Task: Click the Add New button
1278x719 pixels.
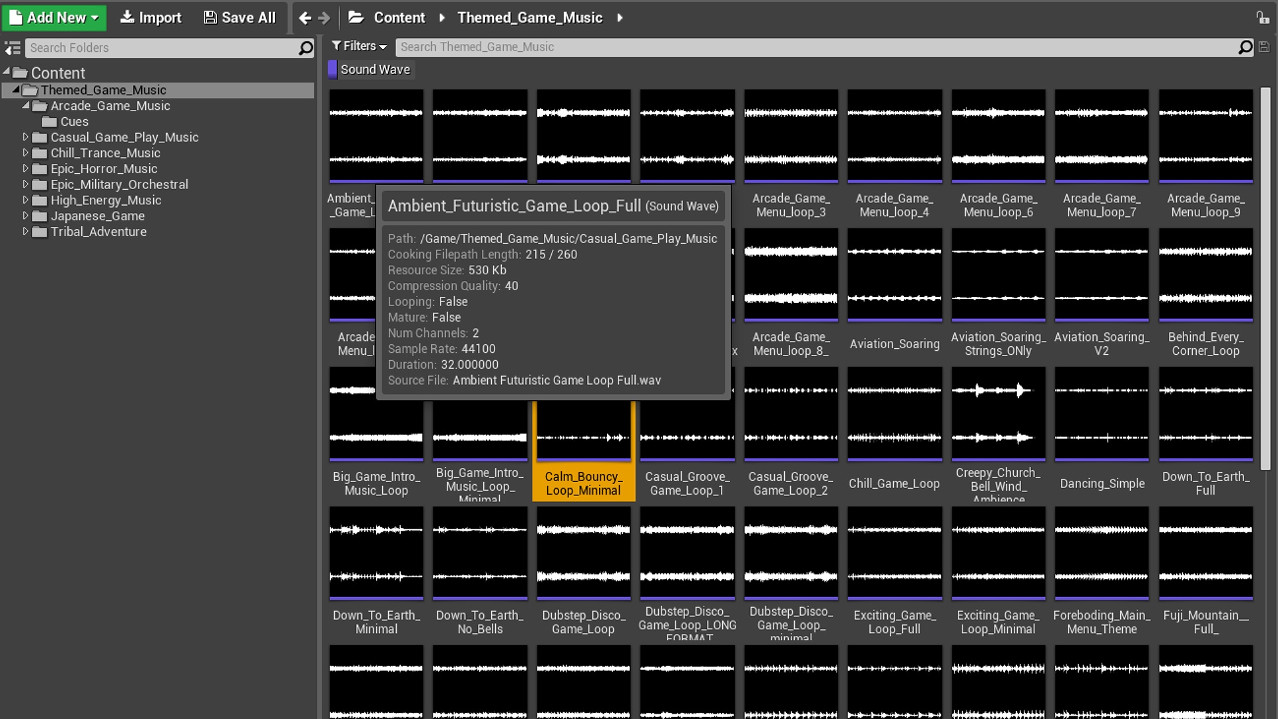Action: (54, 17)
